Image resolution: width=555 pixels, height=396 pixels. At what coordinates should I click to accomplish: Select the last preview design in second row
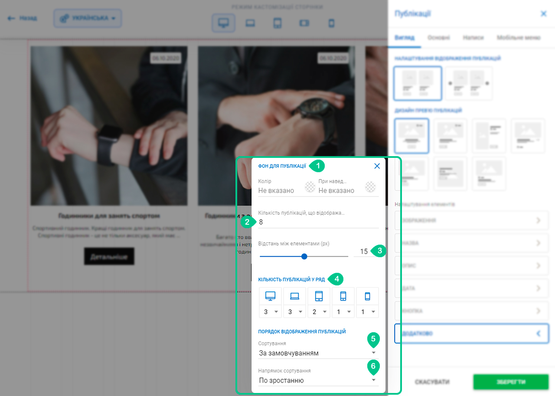(x=489, y=173)
